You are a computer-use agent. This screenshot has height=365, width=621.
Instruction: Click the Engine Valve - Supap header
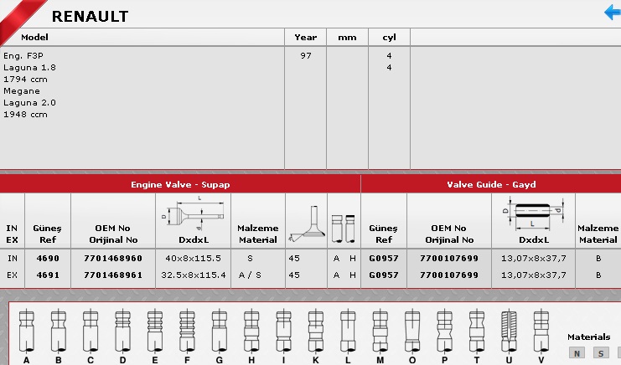coord(180,184)
